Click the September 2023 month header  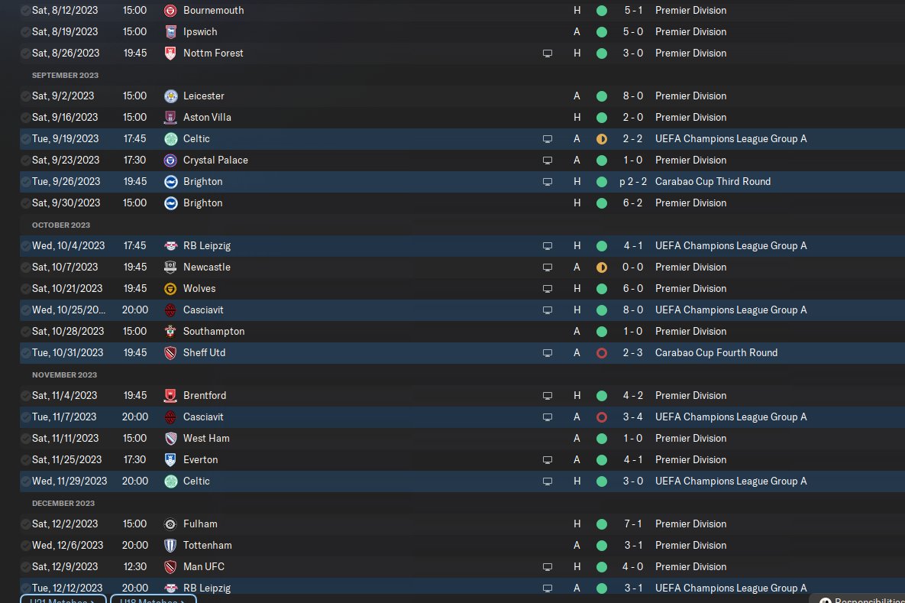click(65, 75)
